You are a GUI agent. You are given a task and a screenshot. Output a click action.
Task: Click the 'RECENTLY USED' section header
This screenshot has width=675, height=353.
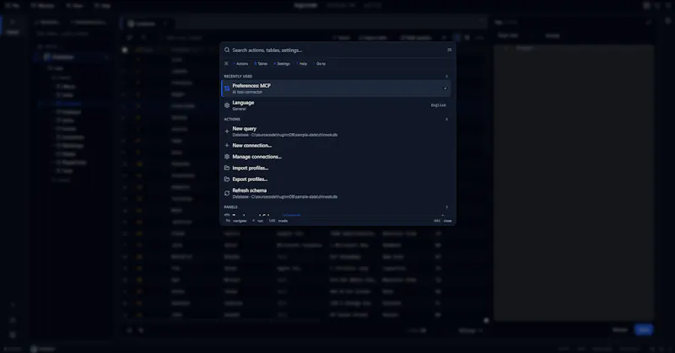tap(238, 76)
